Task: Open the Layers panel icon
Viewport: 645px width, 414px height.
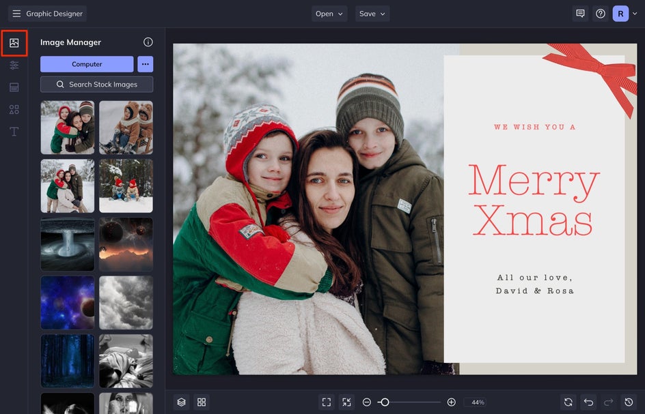Action: tap(182, 402)
